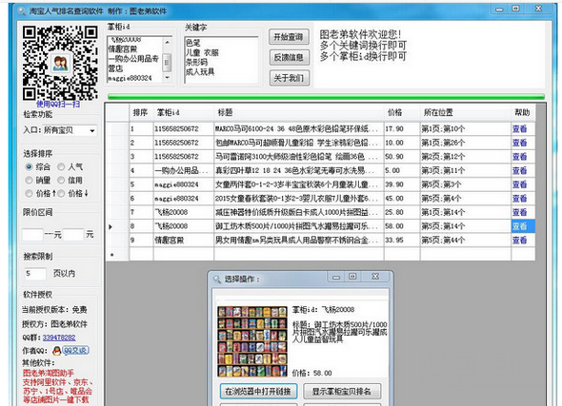Open the 入口 所有宝贝 dropdown
Image resolution: width=562 pixels, height=406 pixels.
coord(70,130)
